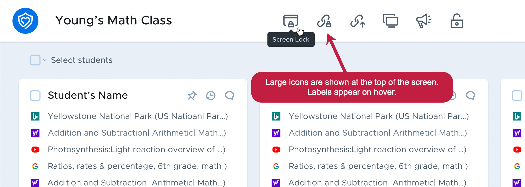Click the Screen Lock icon
The height and width of the screenshot is (187, 525).
(x=291, y=21)
